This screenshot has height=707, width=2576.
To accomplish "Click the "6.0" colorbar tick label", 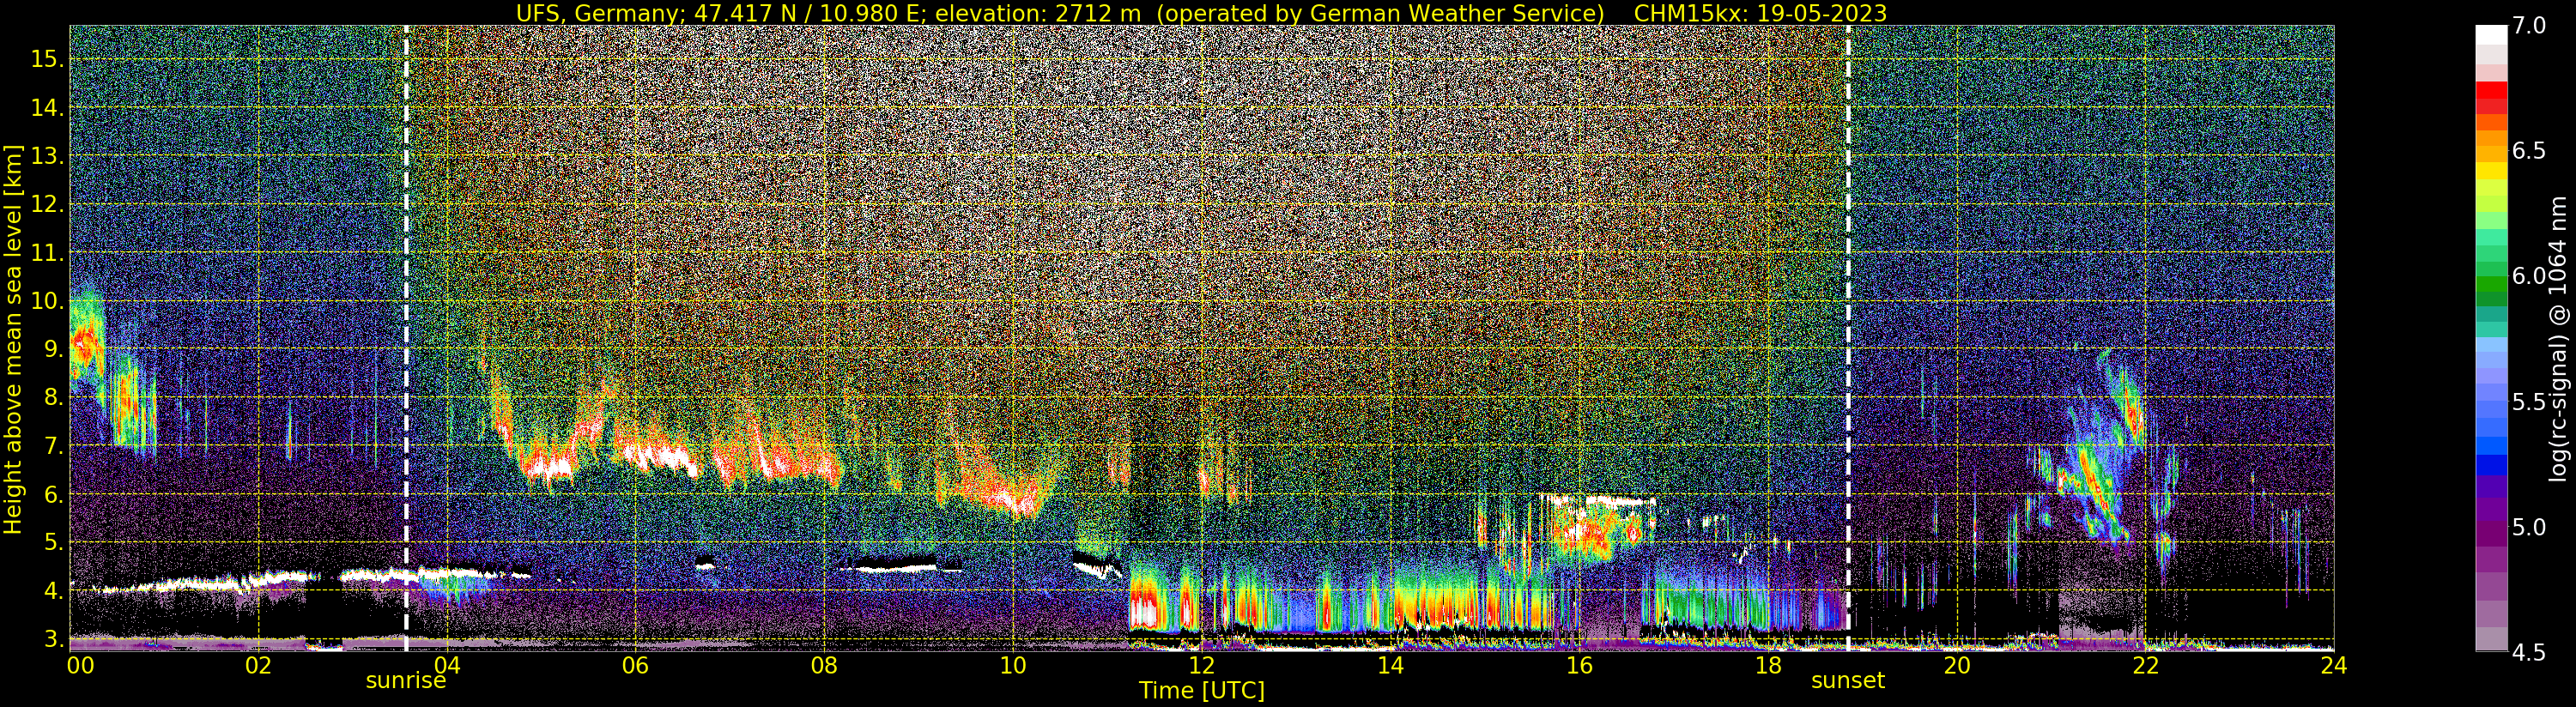I will (2529, 276).
